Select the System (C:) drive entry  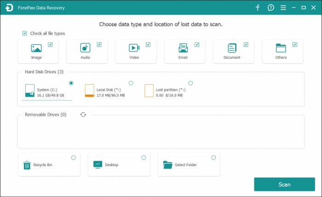click(47, 90)
